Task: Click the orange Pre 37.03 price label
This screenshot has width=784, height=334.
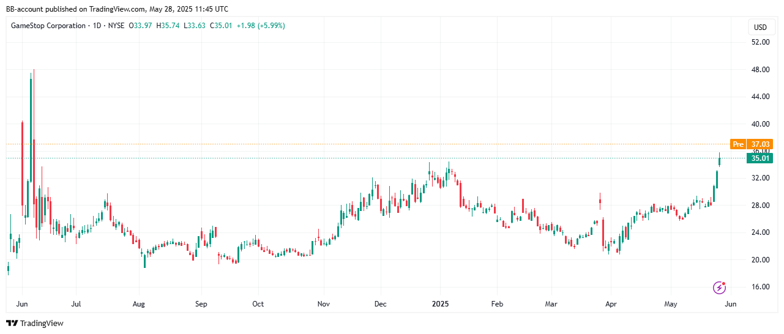Action: pos(752,144)
